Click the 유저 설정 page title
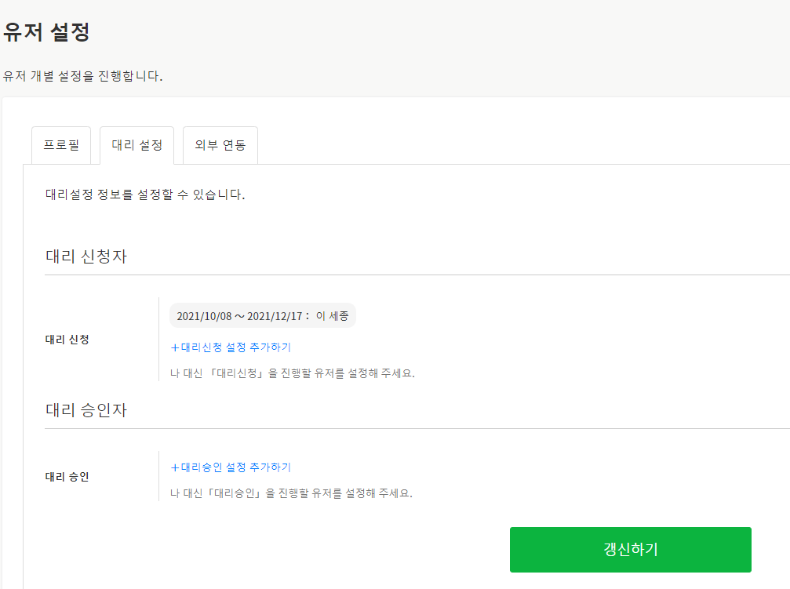 [x=46, y=32]
